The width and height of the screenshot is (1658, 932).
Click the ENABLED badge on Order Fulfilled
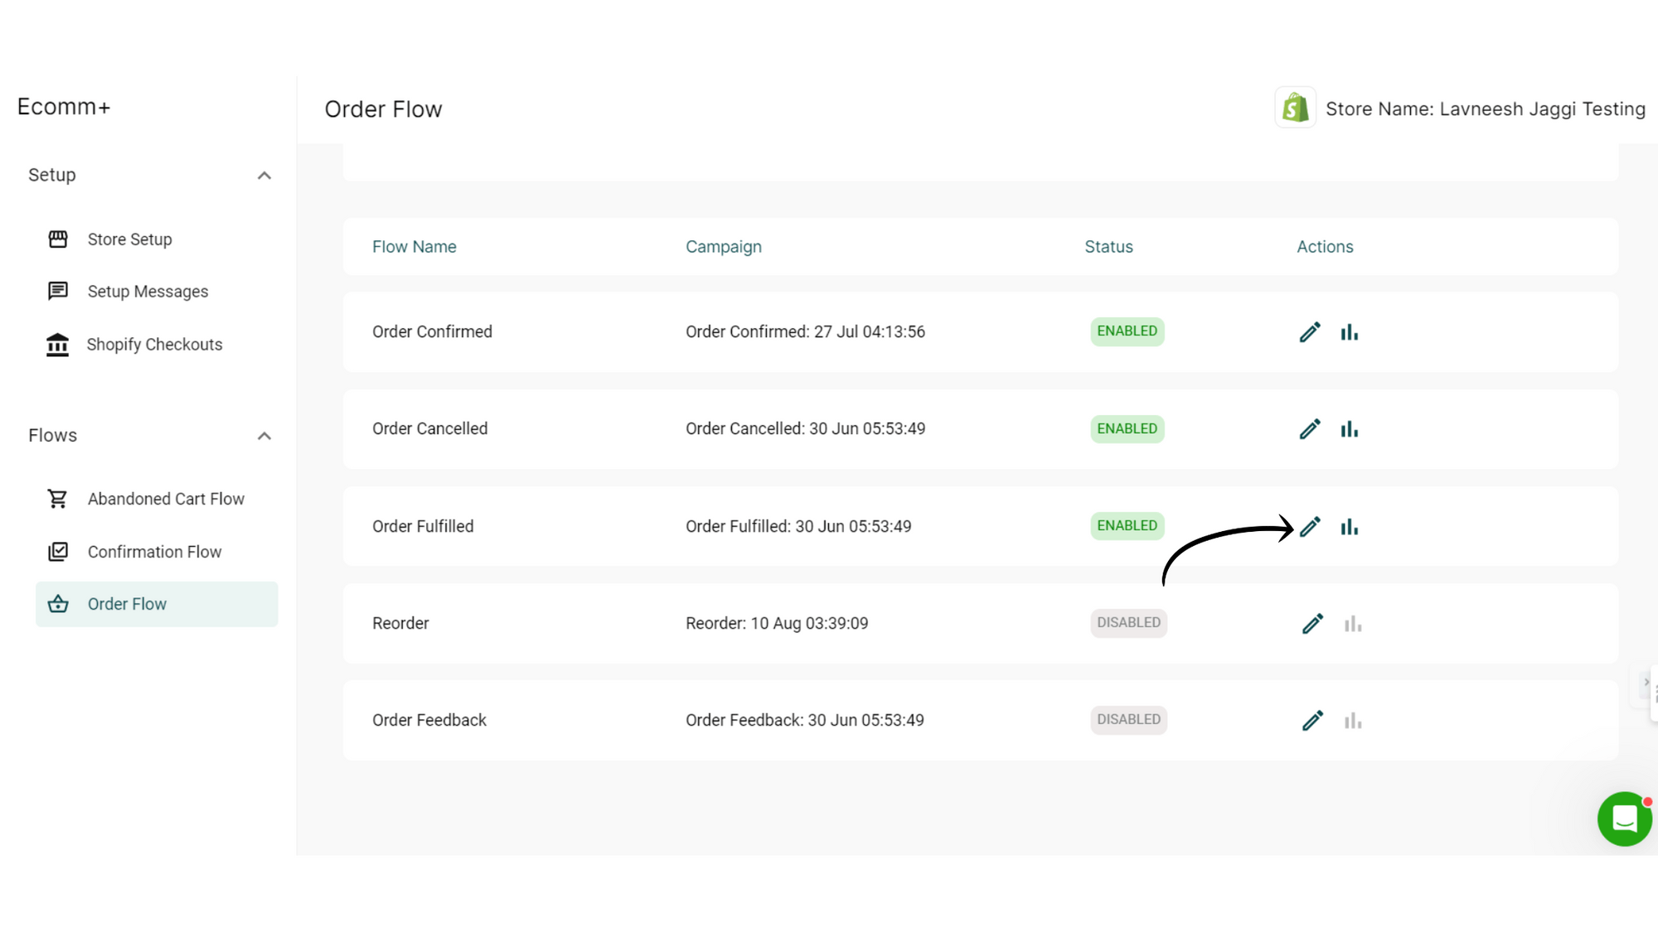[1127, 525]
